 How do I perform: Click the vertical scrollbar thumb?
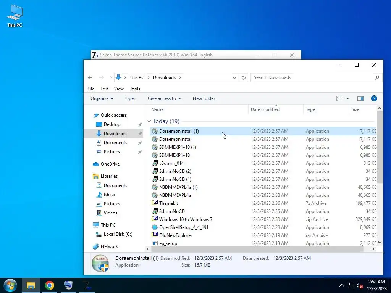(380, 147)
